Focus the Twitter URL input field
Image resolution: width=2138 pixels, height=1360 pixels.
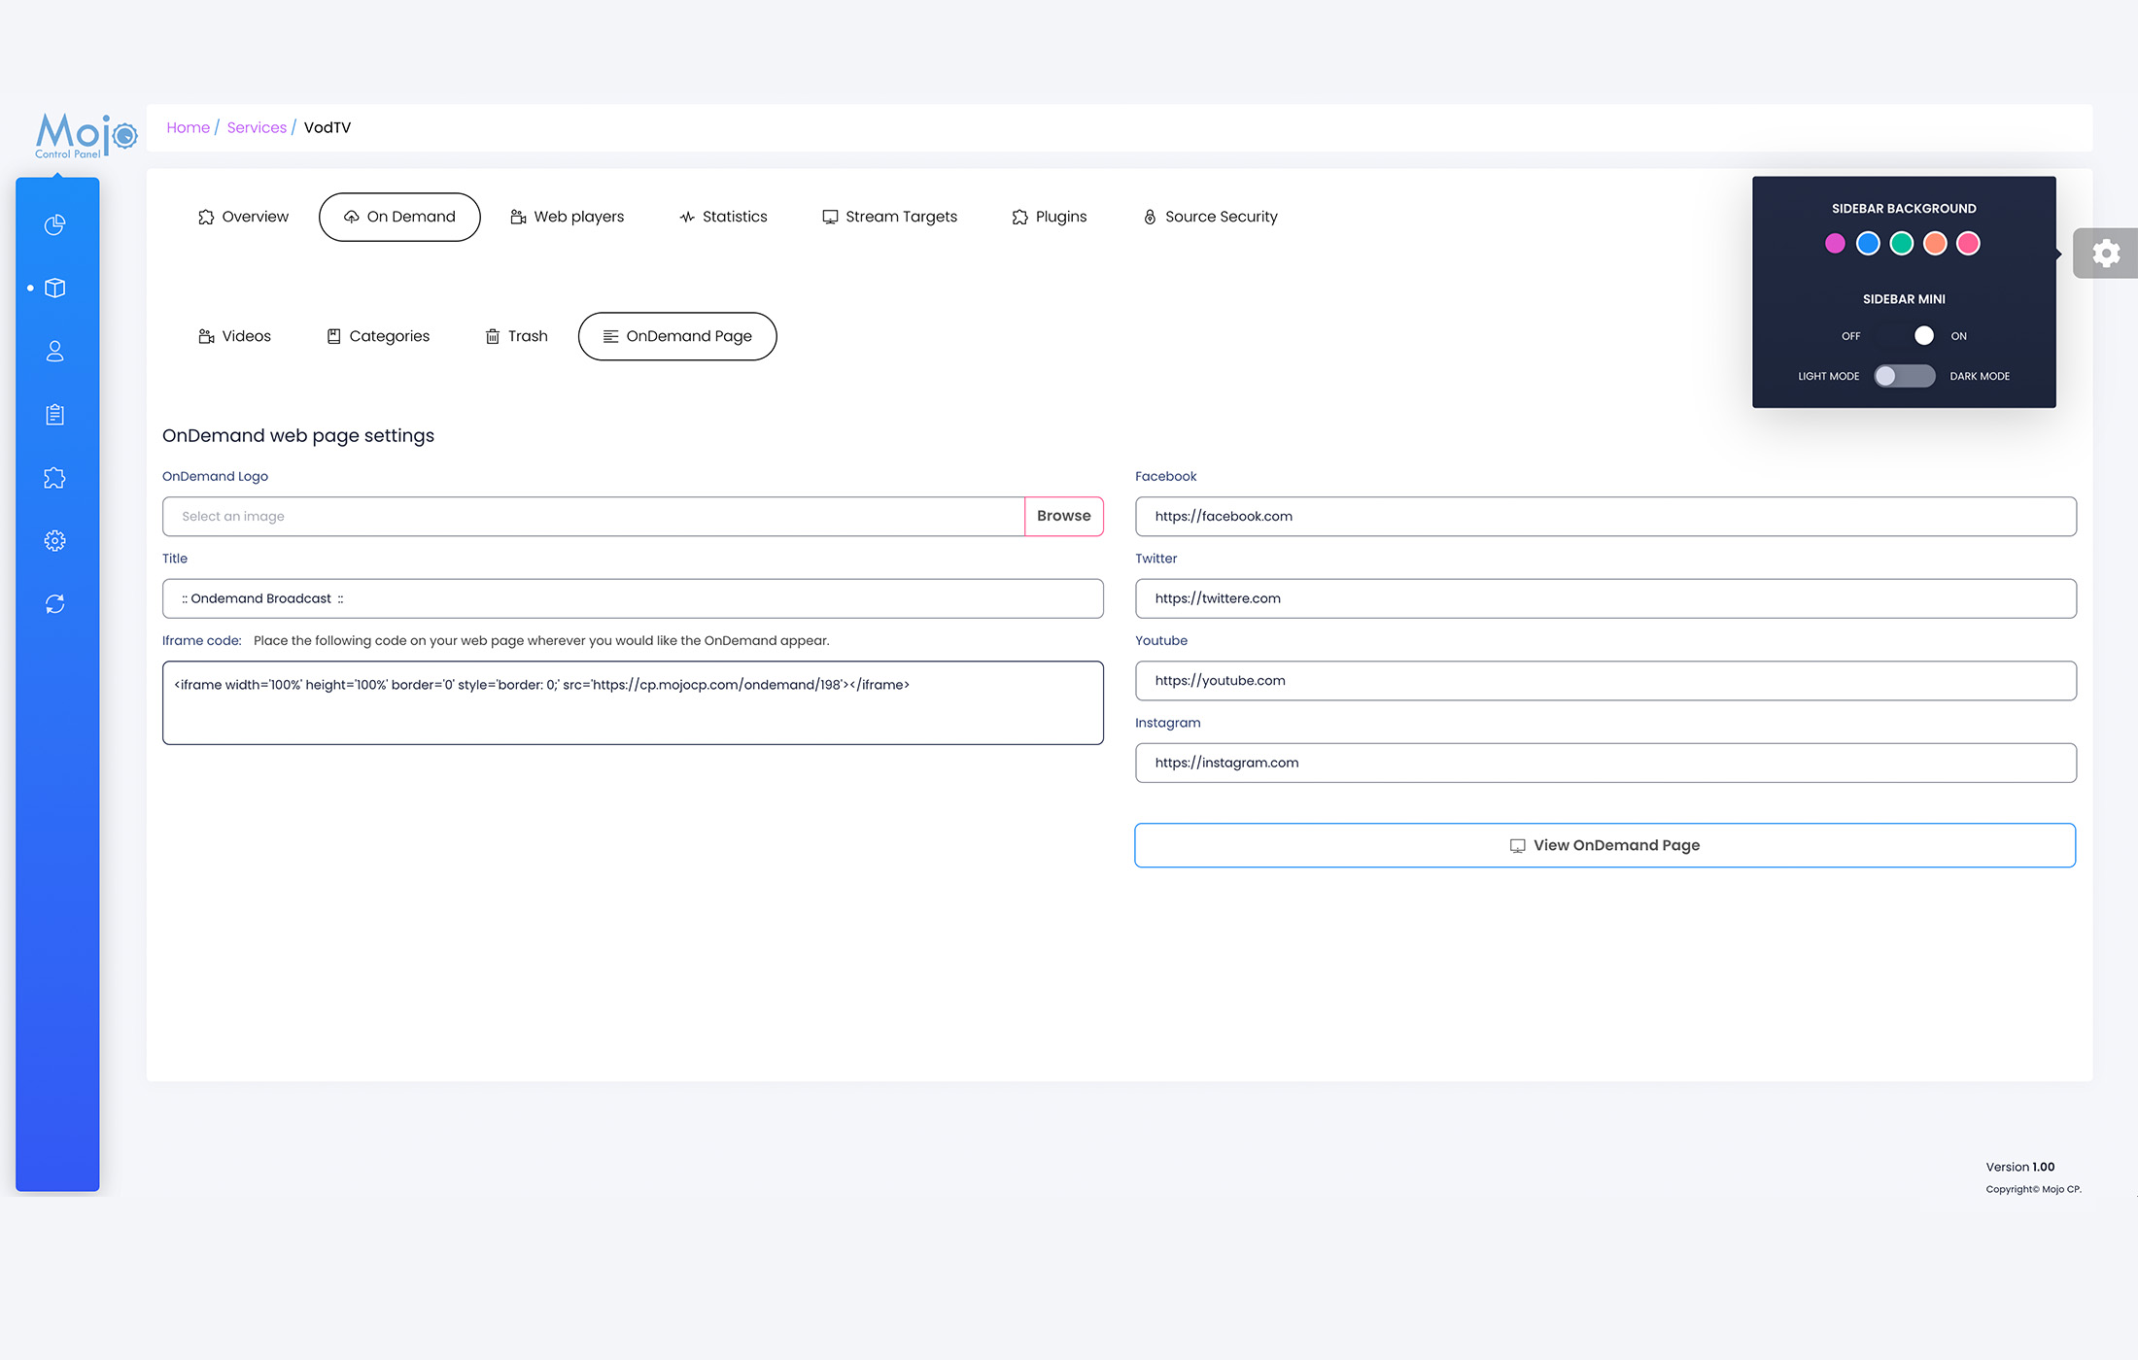(1604, 598)
